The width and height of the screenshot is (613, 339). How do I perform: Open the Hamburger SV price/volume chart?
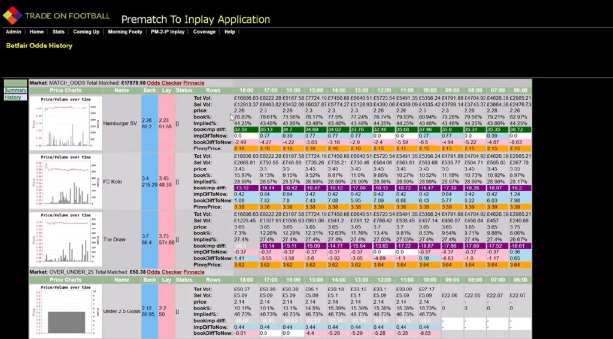click(66, 123)
